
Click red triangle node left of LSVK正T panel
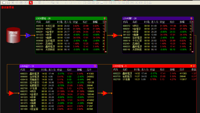click(11, 93)
